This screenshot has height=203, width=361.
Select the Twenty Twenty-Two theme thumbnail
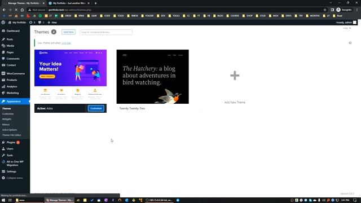[153, 77]
